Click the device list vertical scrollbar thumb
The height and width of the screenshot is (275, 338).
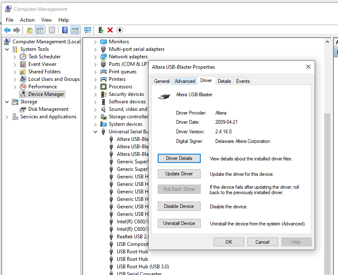coord(327,194)
